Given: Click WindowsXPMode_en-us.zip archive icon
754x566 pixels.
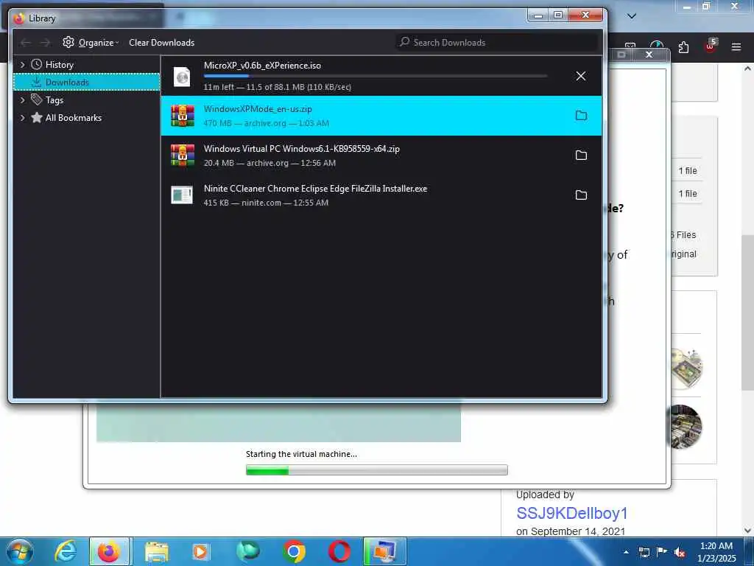Looking at the screenshot, I should [183, 116].
